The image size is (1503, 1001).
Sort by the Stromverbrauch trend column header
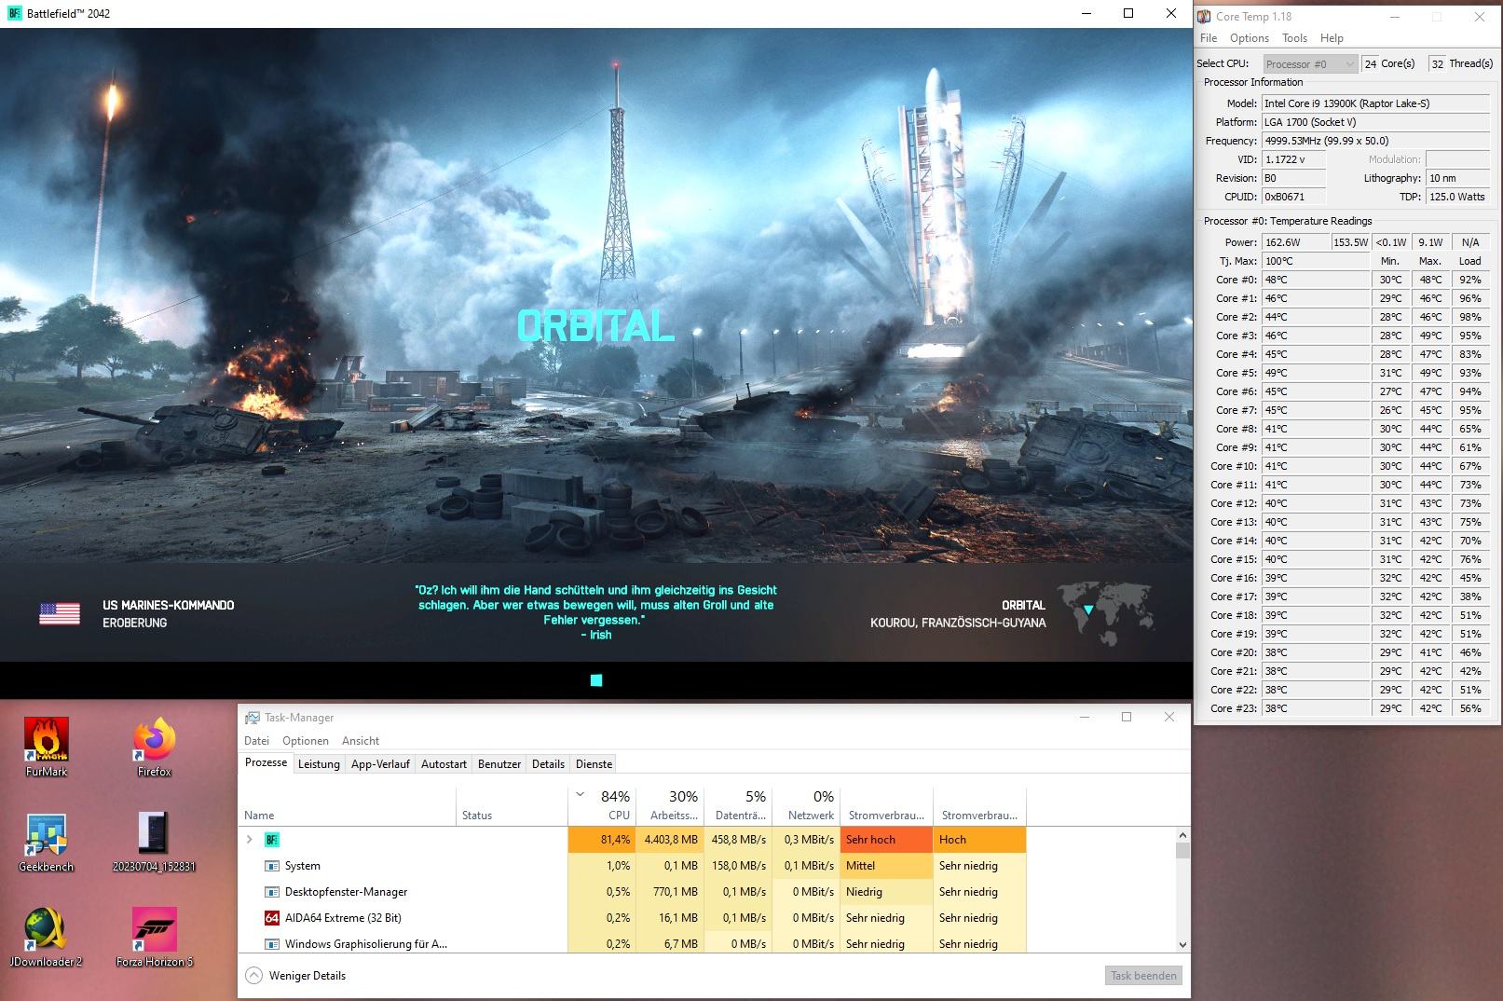coord(979,807)
